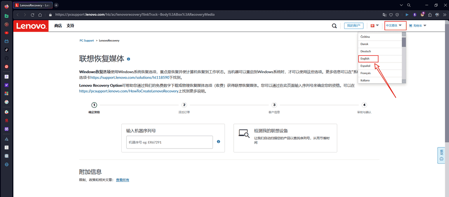
Task: Open the Yahoo sidebar shortcut
Action: (7, 85)
